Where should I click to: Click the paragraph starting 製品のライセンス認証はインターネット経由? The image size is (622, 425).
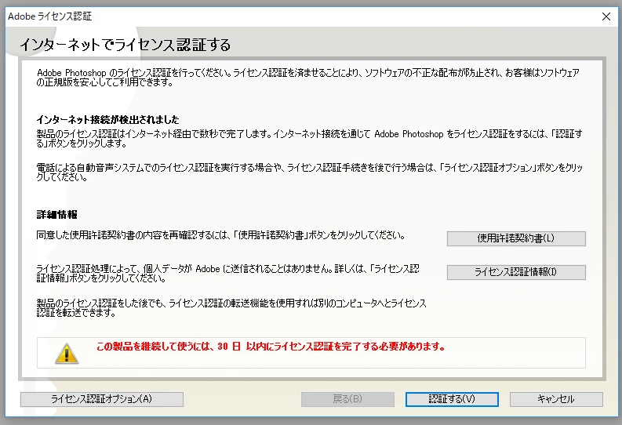click(x=309, y=139)
